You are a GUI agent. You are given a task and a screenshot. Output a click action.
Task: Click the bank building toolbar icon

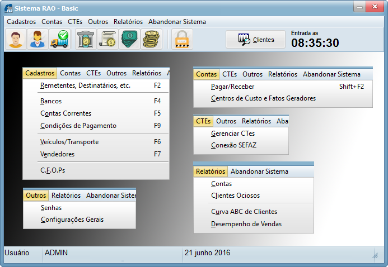86,39
